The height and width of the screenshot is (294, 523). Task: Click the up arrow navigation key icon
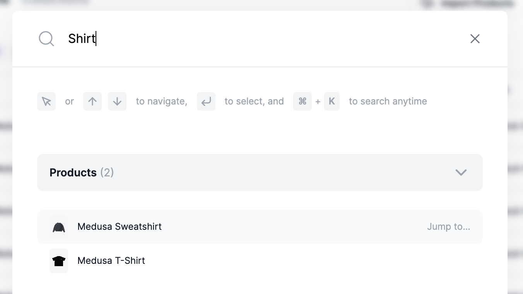tap(92, 101)
